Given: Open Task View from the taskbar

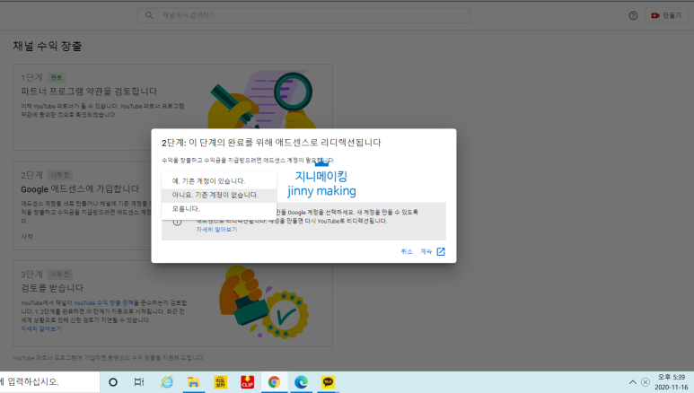Looking at the screenshot, I should (x=139, y=382).
